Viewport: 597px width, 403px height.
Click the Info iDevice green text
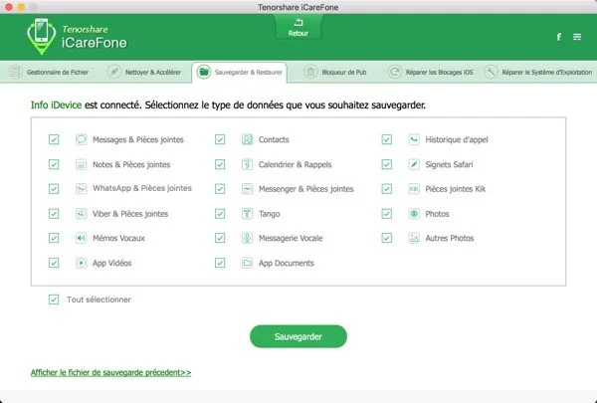pos(56,104)
